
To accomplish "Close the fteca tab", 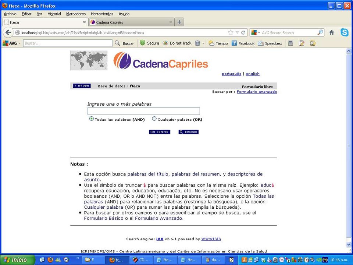I will [84, 22].
